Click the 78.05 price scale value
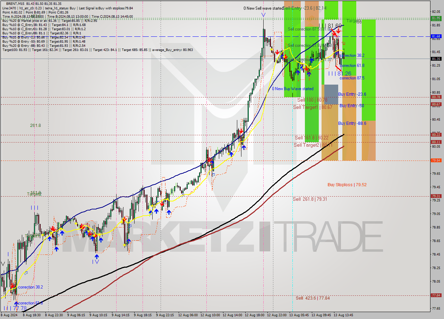Screen dimensions: 444x319 coord(436,281)
